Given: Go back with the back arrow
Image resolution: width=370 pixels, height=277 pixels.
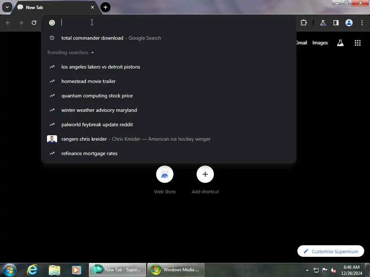Looking at the screenshot, I should coord(8,23).
